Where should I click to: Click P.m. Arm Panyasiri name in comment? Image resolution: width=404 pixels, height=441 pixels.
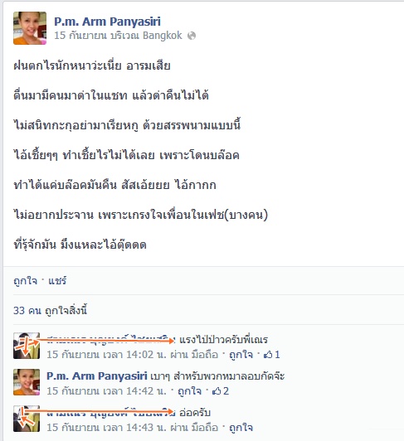pos(97,376)
